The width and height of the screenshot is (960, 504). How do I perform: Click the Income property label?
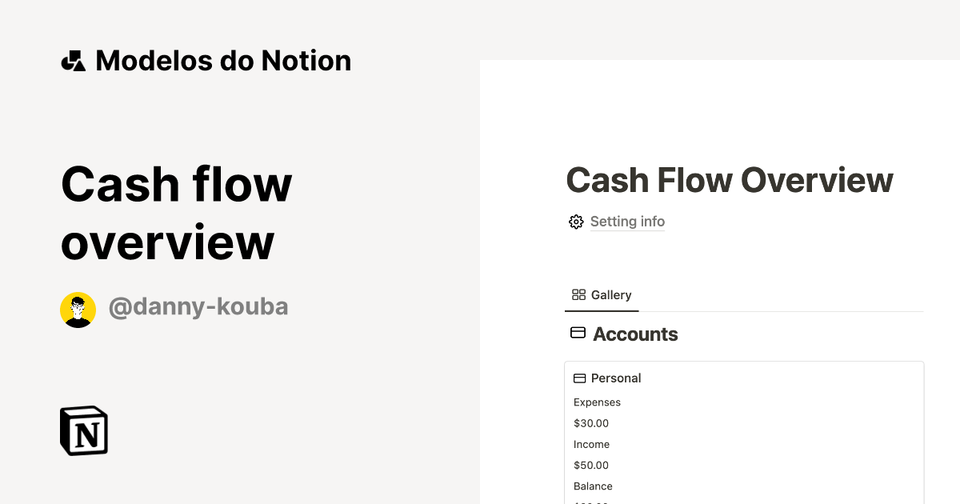coord(591,444)
